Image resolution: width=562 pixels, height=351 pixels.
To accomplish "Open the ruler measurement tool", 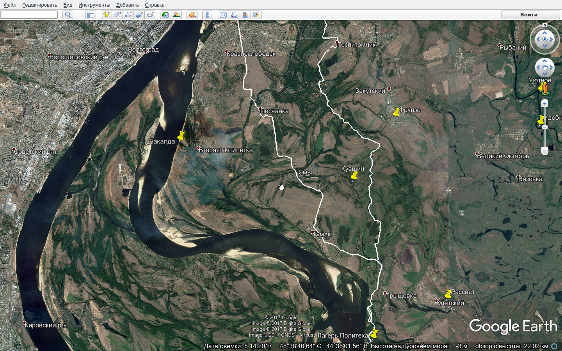I will 208,15.
